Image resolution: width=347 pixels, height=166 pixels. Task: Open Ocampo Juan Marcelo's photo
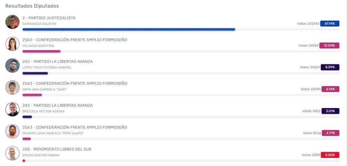click(x=13, y=131)
